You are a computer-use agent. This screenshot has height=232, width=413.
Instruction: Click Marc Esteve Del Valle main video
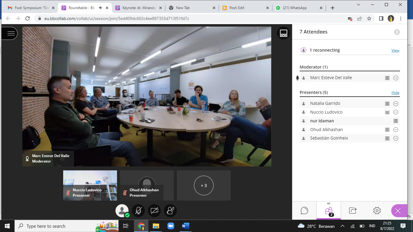pyautogui.click(x=147, y=96)
